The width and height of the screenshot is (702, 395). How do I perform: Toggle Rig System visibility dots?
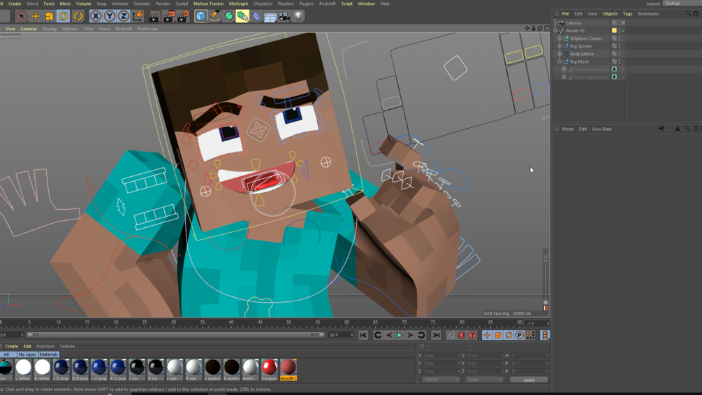(x=619, y=46)
